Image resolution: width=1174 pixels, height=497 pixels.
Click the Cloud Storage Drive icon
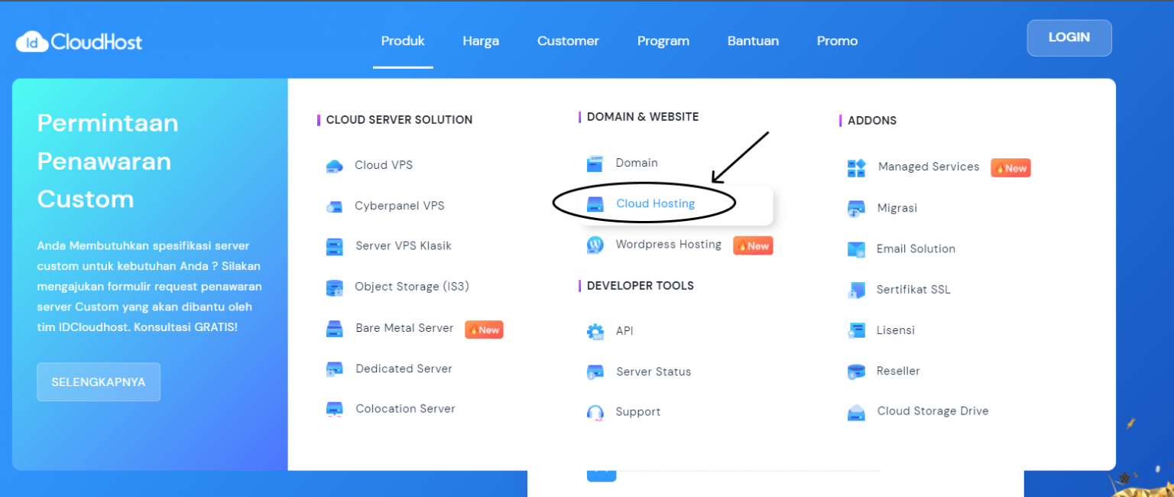(x=856, y=411)
